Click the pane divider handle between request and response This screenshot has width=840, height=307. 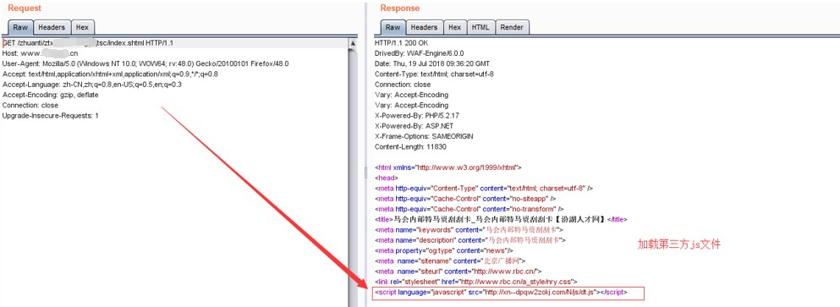[x=366, y=172]
